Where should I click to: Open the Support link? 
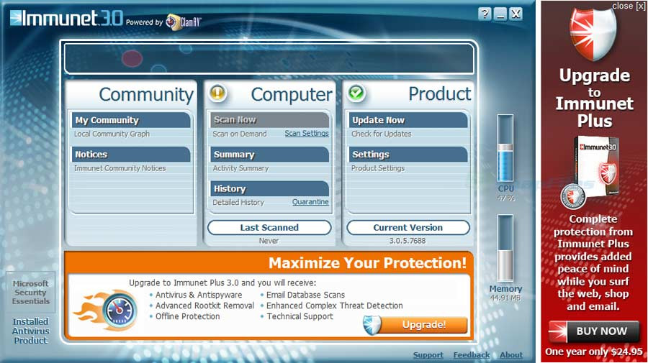coord(428,355)
